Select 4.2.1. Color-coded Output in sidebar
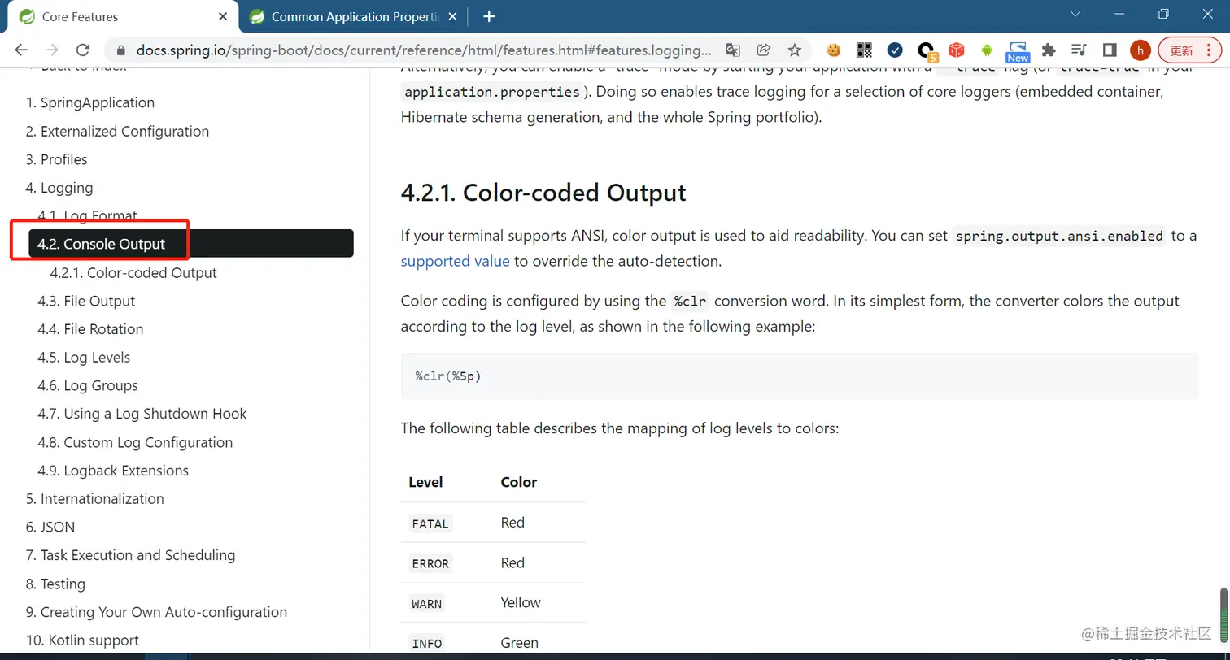 click(133, 272)
